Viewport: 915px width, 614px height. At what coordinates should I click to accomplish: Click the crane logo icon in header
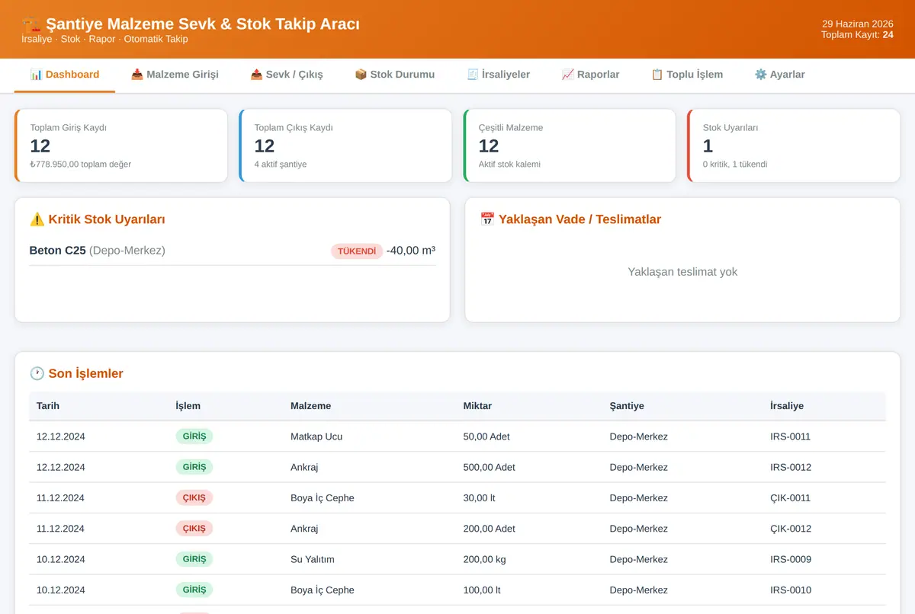point(31,24)
